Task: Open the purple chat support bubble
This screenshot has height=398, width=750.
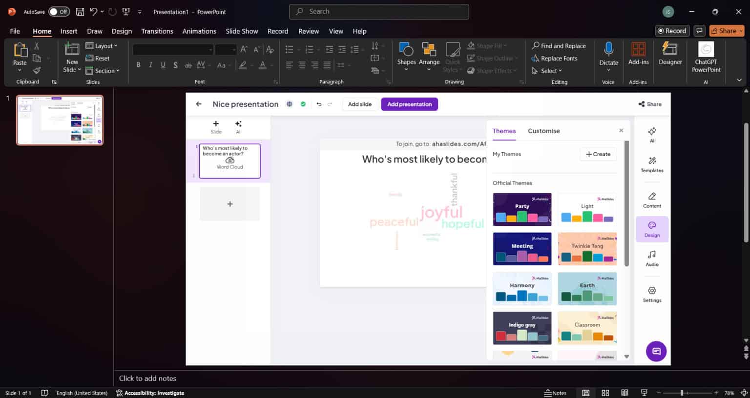Action: (656, 351)
